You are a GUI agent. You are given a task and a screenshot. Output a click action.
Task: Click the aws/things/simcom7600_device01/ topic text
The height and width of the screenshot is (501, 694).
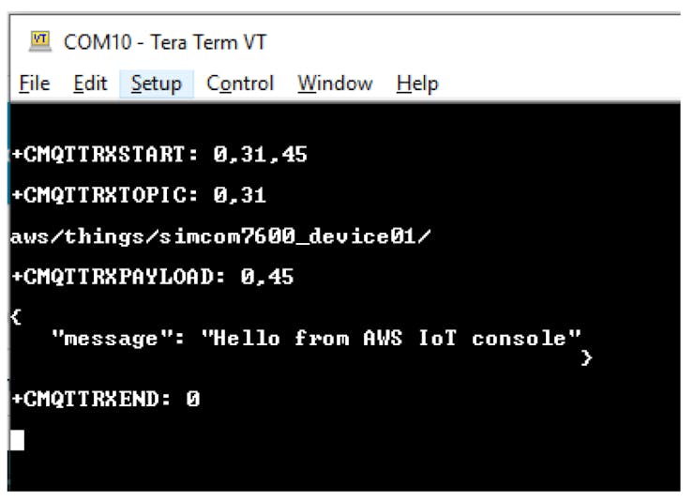point(220,236)
